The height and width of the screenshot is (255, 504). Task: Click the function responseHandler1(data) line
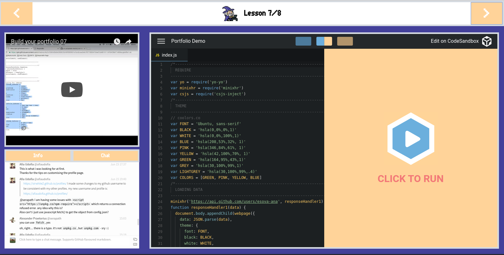(208, 208)
